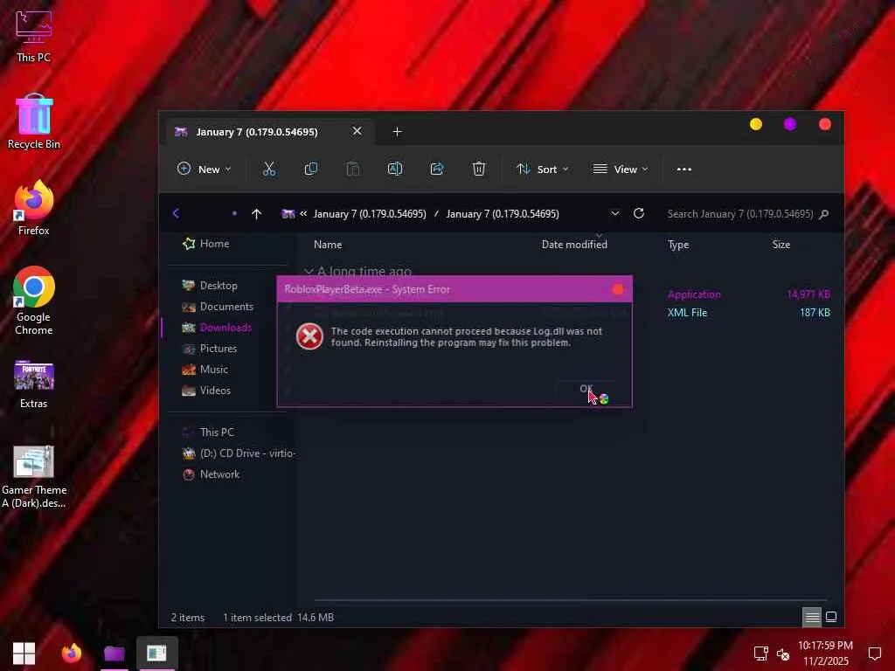Image resolution: width=895 pixels, height=671 pixels.
Task: Open the Extras folder on desktop
Action: 34,384
